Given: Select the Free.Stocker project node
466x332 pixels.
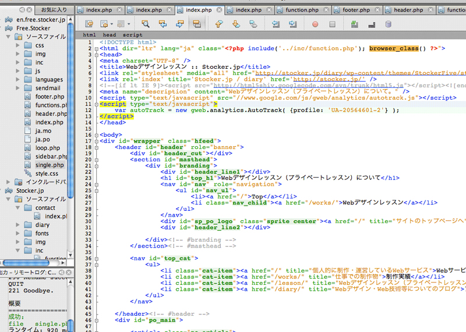Looking at the screenshot, I should coord(33,28).
